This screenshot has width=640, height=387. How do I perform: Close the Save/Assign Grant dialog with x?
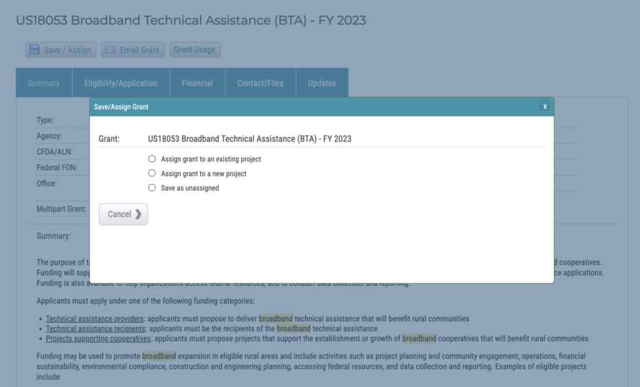[545, 107]
